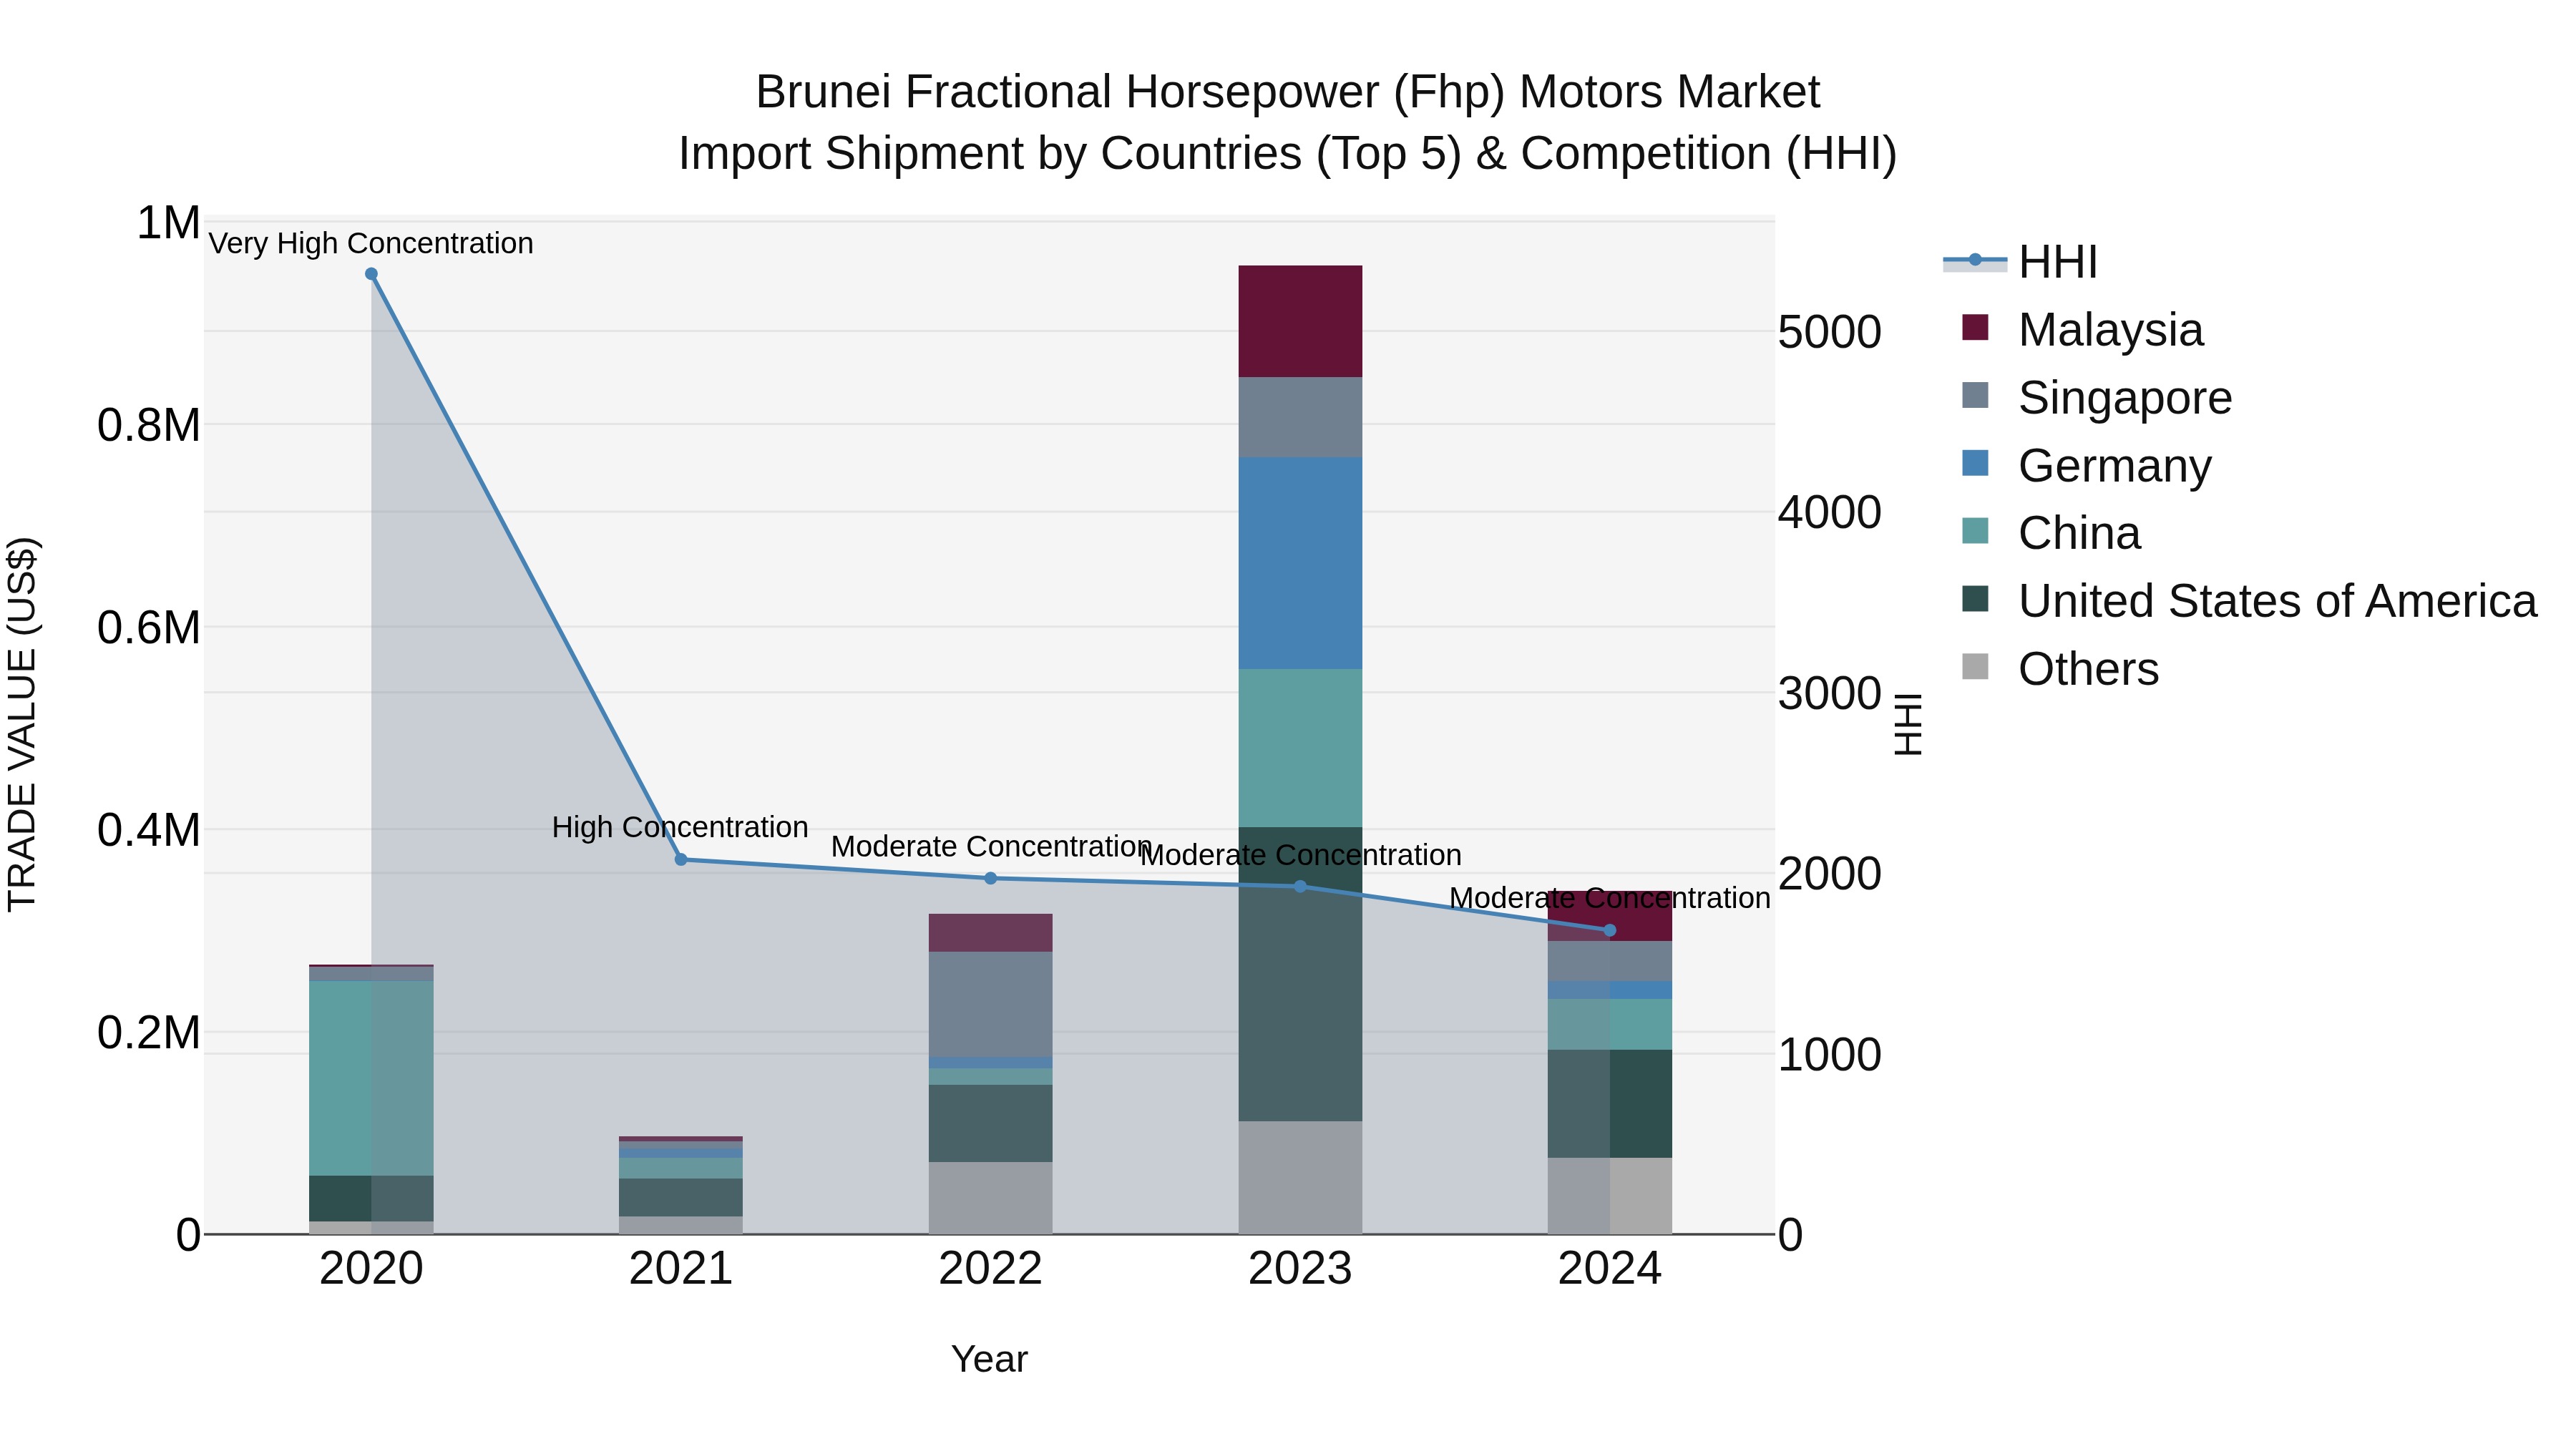This screenshot has height=1449, width=2576.
Task: Click the HHI line marker legend icon
Action: coord(1975,260)
